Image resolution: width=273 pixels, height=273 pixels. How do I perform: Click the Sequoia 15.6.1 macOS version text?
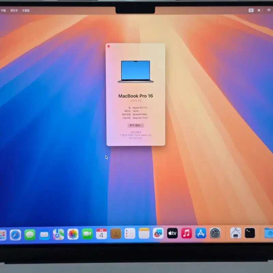141,118
